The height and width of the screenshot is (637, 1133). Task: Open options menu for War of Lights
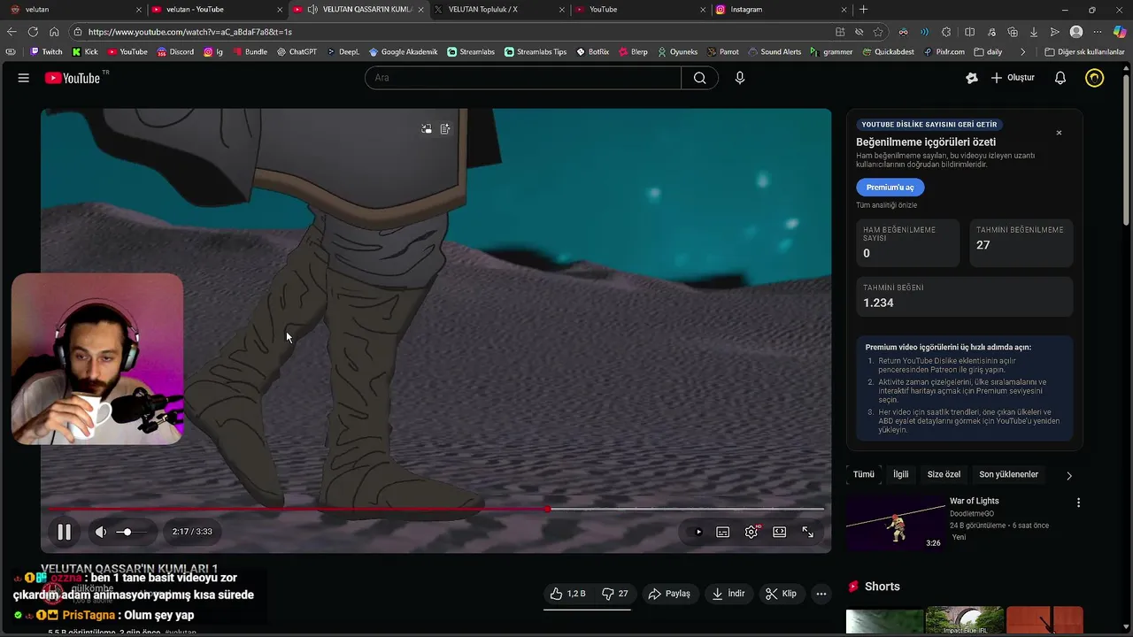pos(1078,503)
